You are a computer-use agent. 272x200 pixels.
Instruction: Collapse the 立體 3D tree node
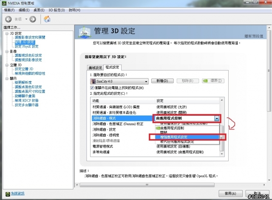7,65
